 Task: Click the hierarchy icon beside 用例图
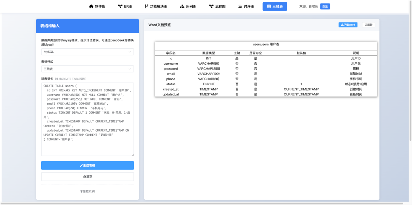tap(182, 6)
